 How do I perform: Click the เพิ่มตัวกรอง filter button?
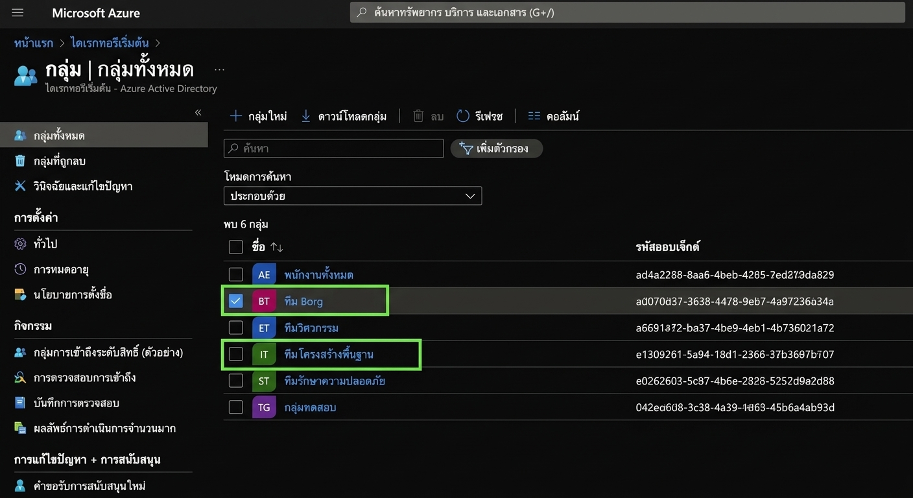tap(497, 148)
